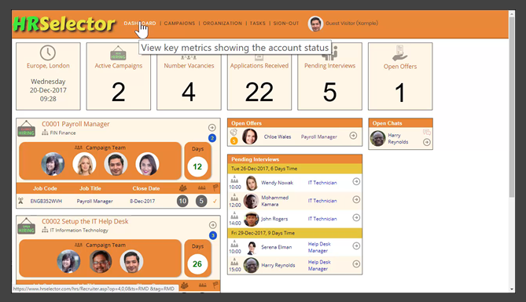Open the Organization menu
The height and width of the screenshot is (302, 526).
click(x=223, y=24)
